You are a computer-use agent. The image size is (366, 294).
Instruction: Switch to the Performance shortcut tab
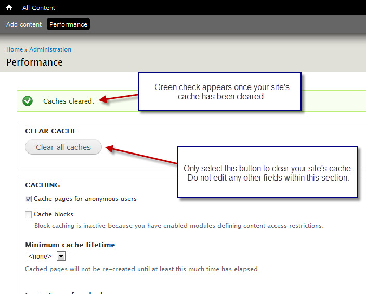(x=68, y=24)
